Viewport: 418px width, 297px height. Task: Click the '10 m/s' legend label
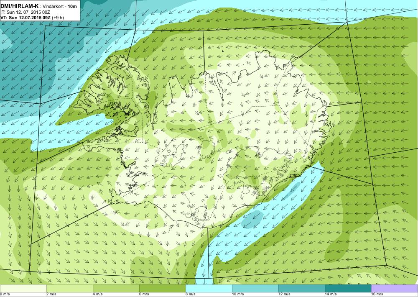(238, 294)
